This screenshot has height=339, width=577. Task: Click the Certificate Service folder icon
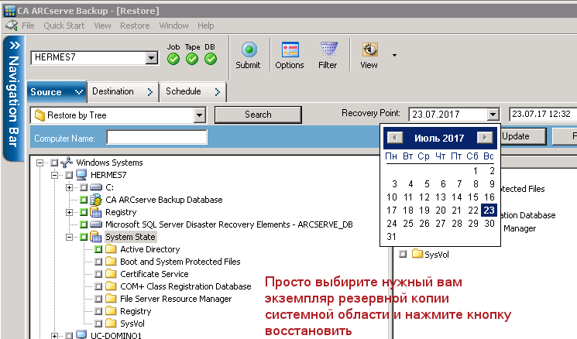[x=111, y=274]
